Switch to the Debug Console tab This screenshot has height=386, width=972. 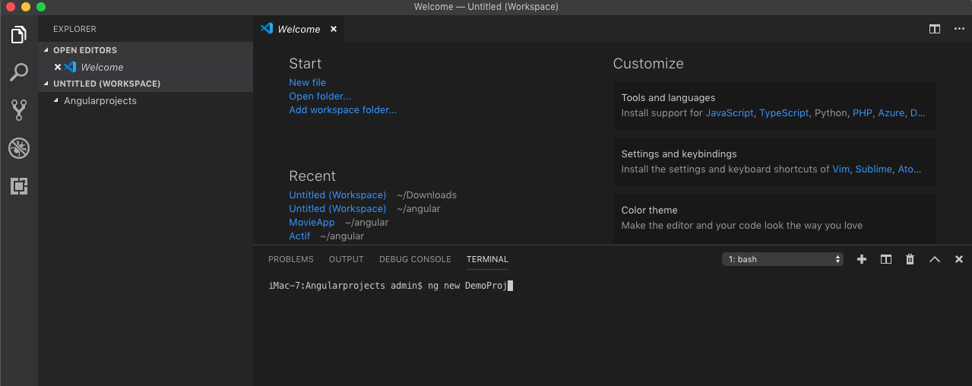pyautogui.click(x=415, y=259)
